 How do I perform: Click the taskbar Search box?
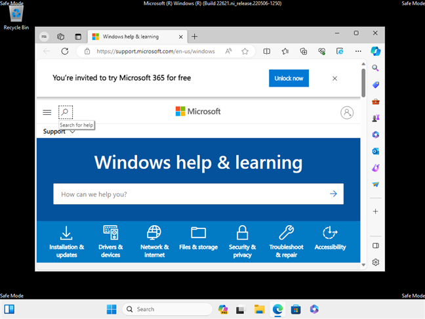point(167,309)
